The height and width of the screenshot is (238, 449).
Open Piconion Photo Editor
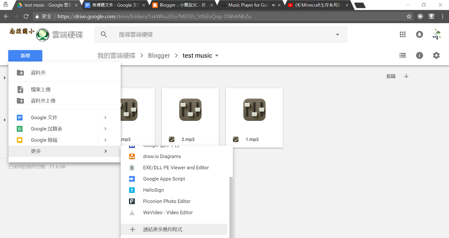click(x=174, y=201)
